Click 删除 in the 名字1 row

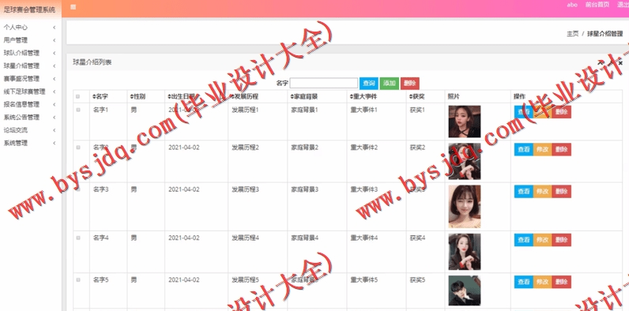[x=562, y=112]
